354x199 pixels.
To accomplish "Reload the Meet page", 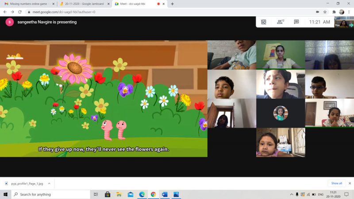I will pyautogui.click(x=20, y=12).
